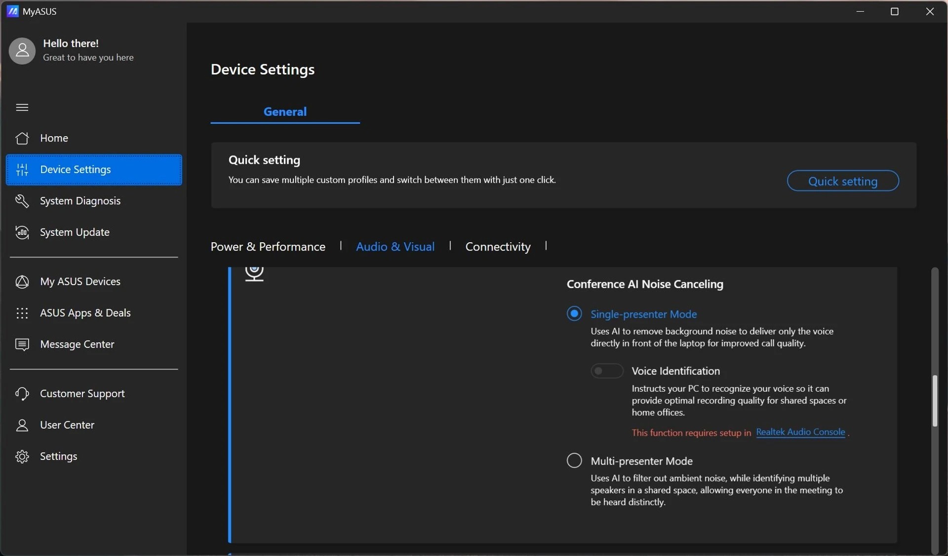
Task: Click the Quick setting button
Action: click(842, 181)
